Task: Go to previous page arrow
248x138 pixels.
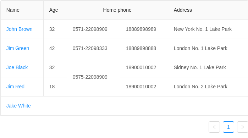Action: click(214, 127)
